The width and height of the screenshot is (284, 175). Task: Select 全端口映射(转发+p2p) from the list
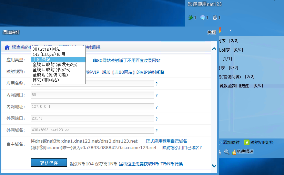pyautogui.click(x=58, y=65)
